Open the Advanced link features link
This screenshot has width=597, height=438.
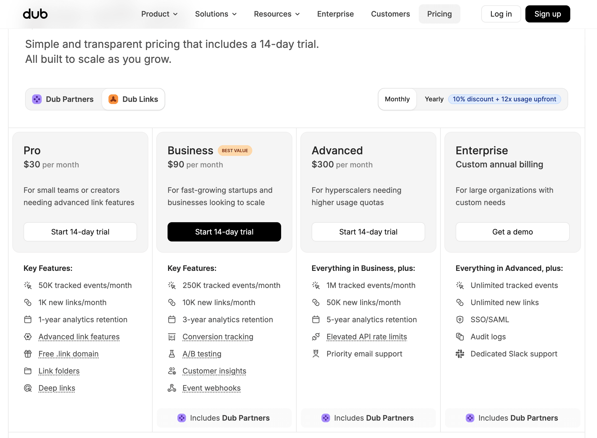tap(79, 337)
